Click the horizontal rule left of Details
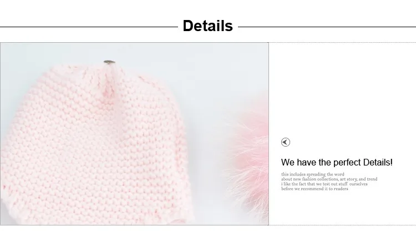This screenshot has width=416, height=231. click(x=89, y=27)
